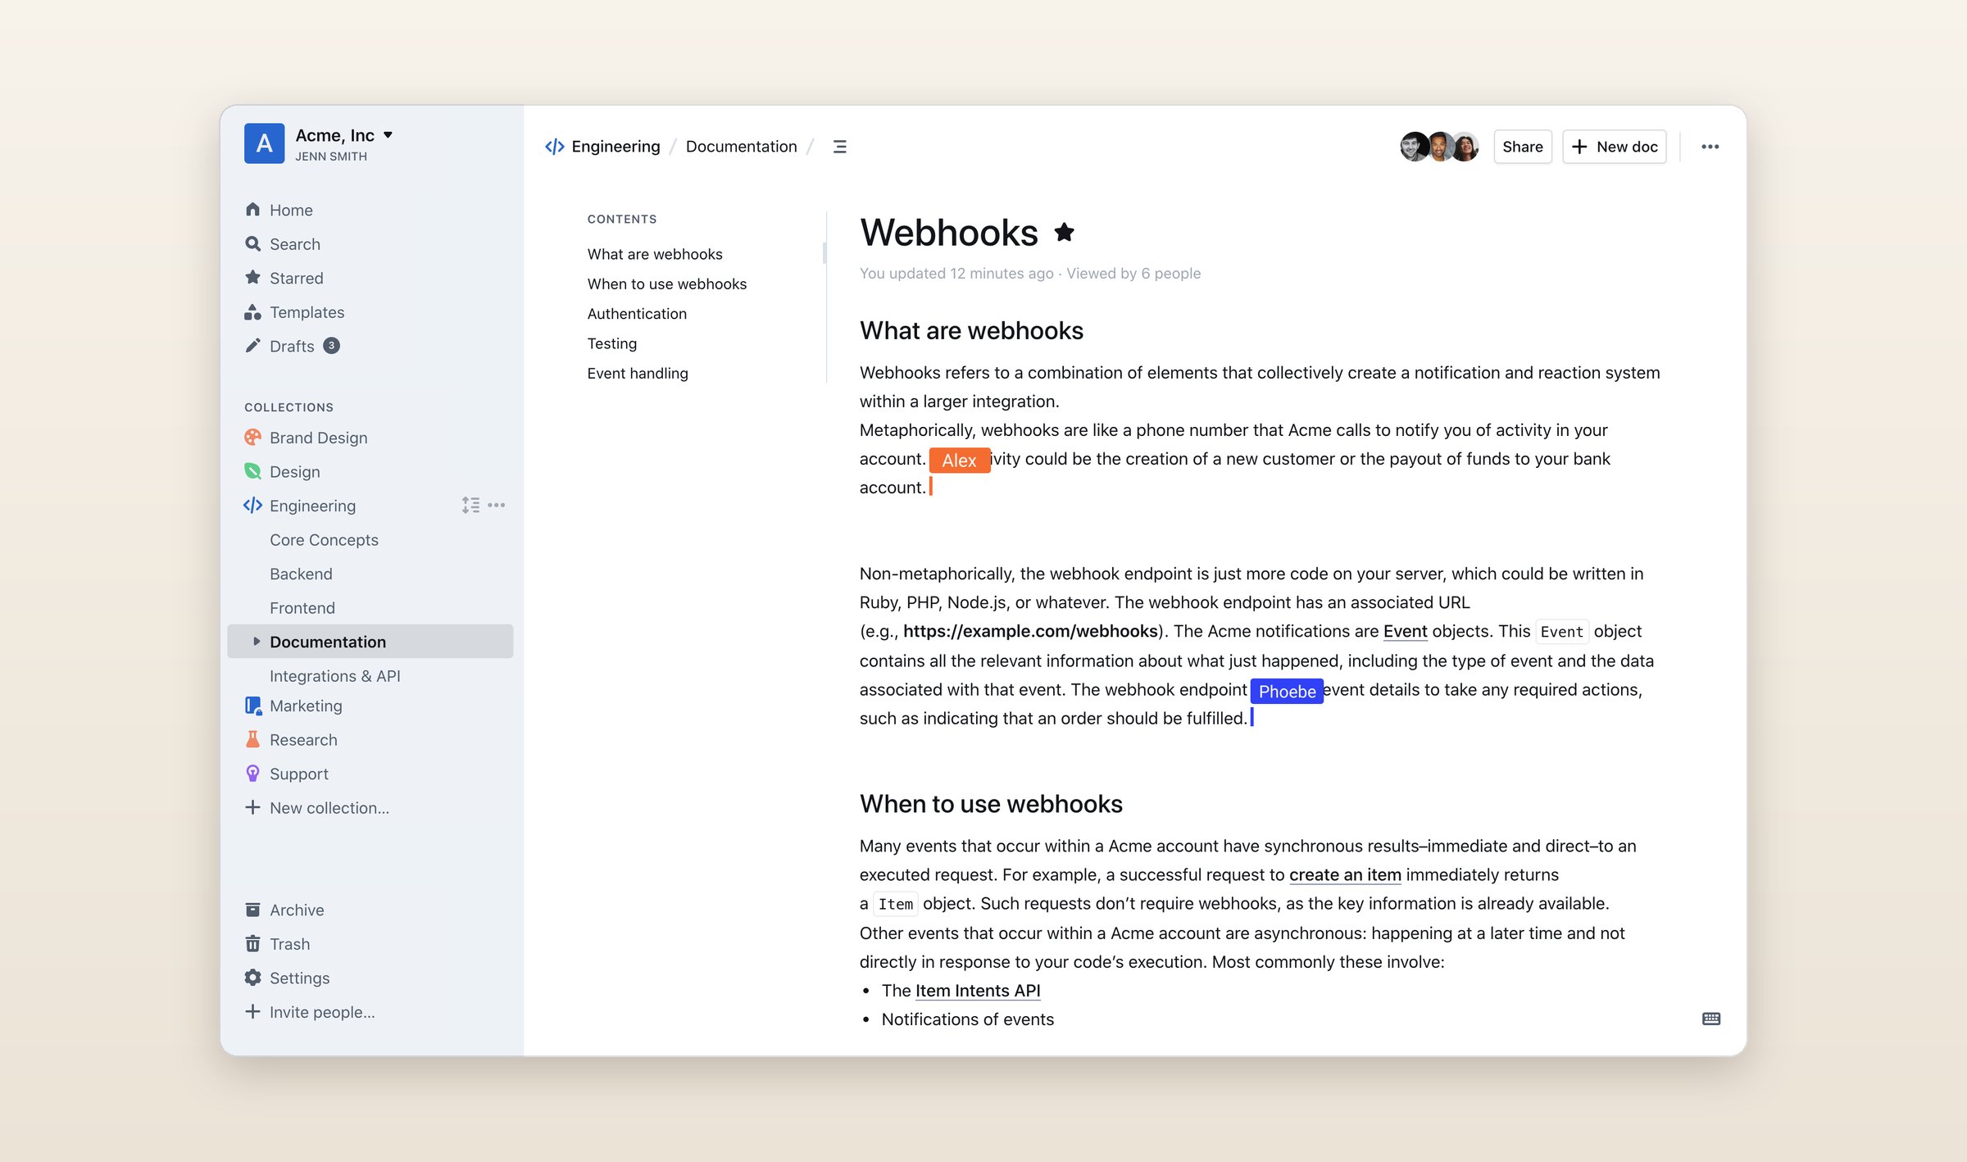Follow the Item Intents API link
The image size is (1967, 1162).
[978, 990]
